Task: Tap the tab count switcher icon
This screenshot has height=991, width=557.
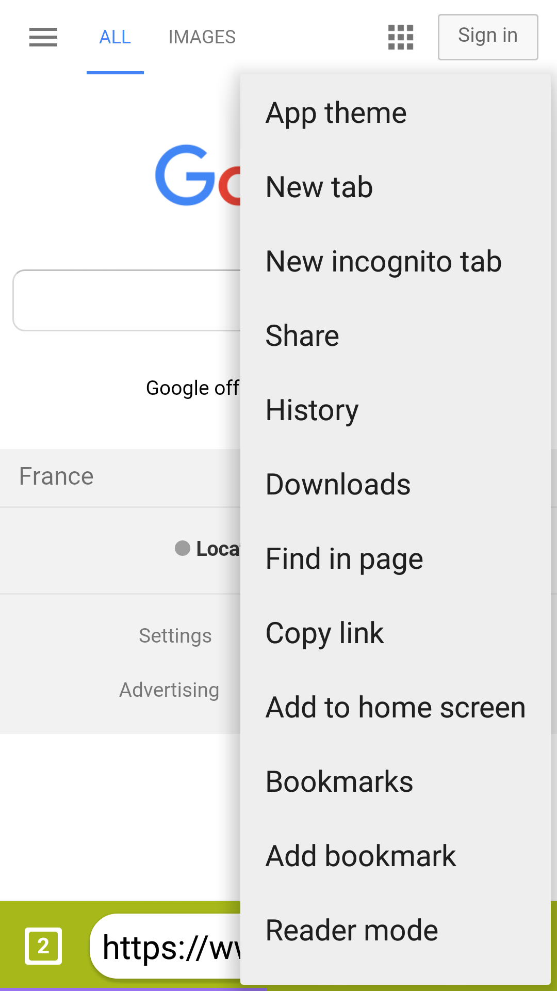Action: coord(43,946)
